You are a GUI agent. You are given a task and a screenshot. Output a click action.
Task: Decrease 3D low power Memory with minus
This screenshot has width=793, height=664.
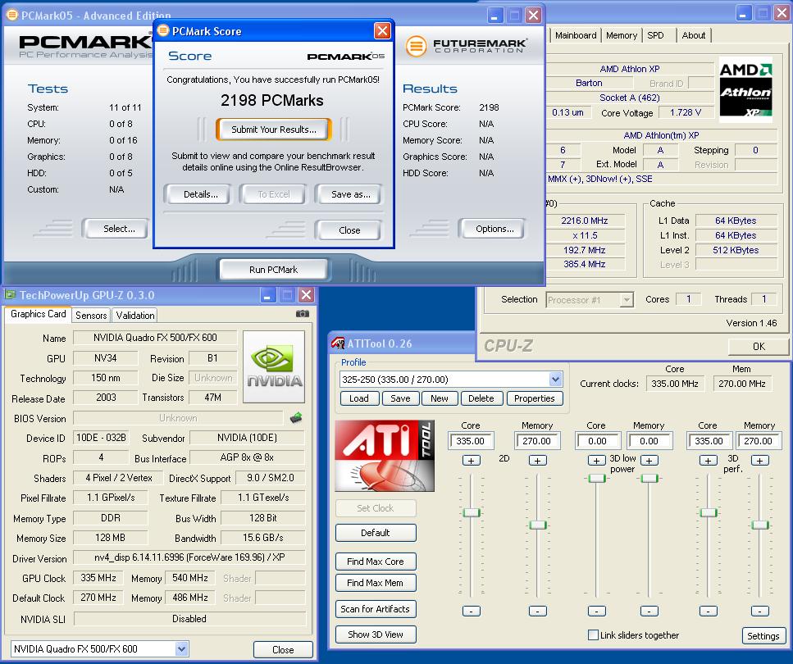tap(649, 611)
